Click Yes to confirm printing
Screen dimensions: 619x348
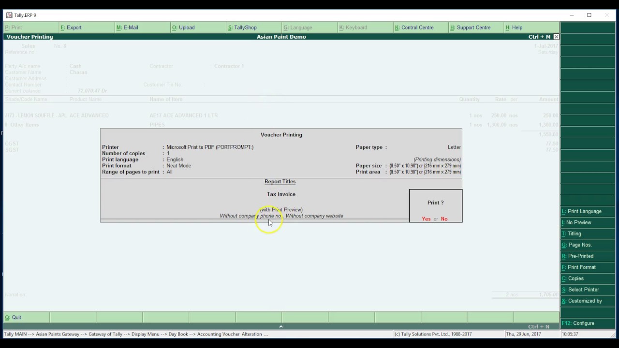[x=426, y=219]
